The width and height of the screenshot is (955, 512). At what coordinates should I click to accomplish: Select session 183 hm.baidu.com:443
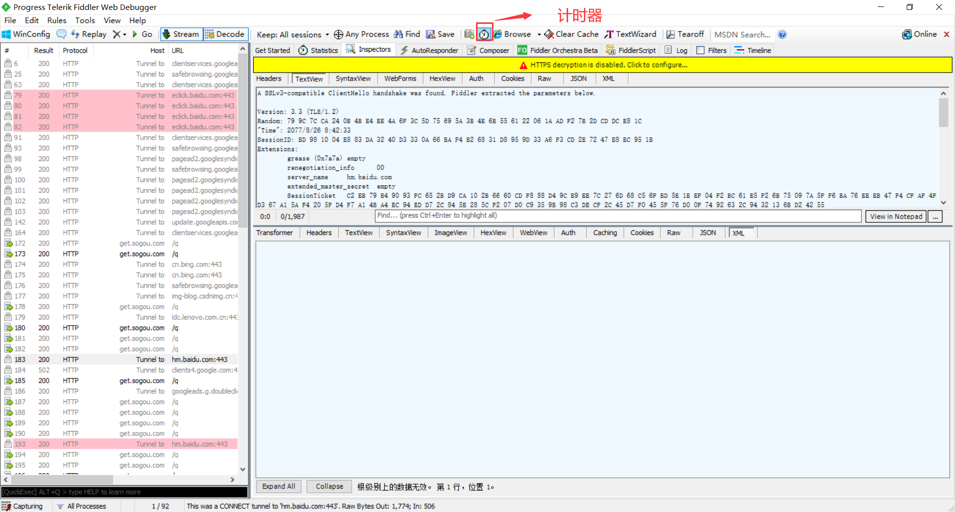tap(120, 359)
